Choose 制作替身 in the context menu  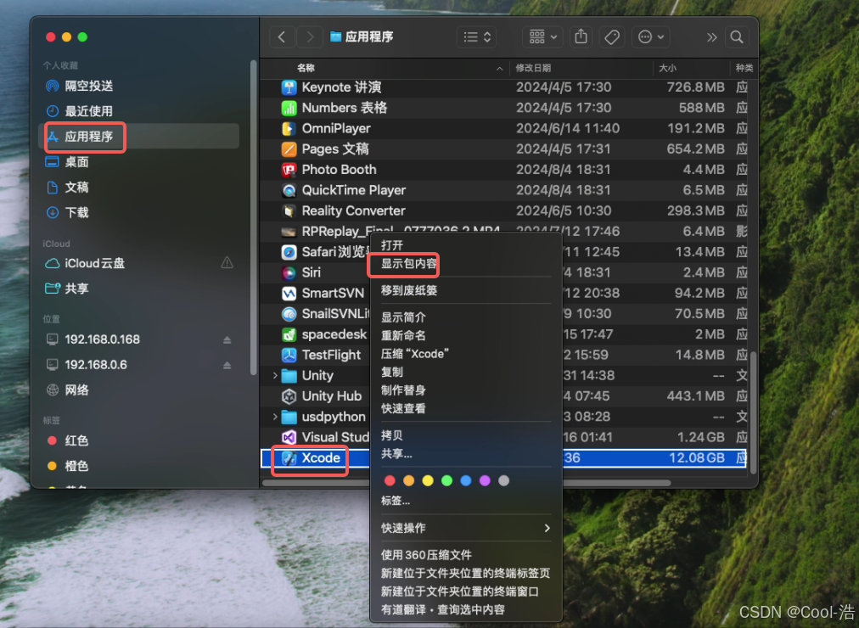403,390
